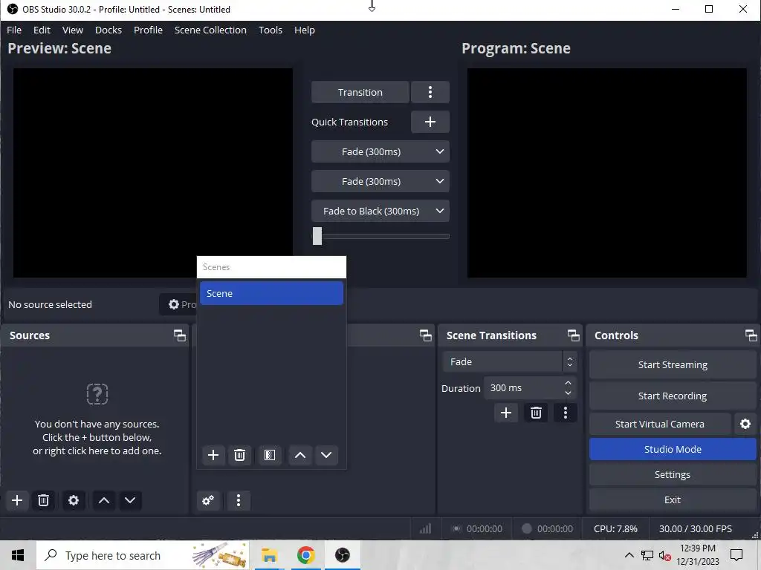Click Exit in Controls
Image resolution: width=761 pixels, height=570 pixels.
[673, 499]
